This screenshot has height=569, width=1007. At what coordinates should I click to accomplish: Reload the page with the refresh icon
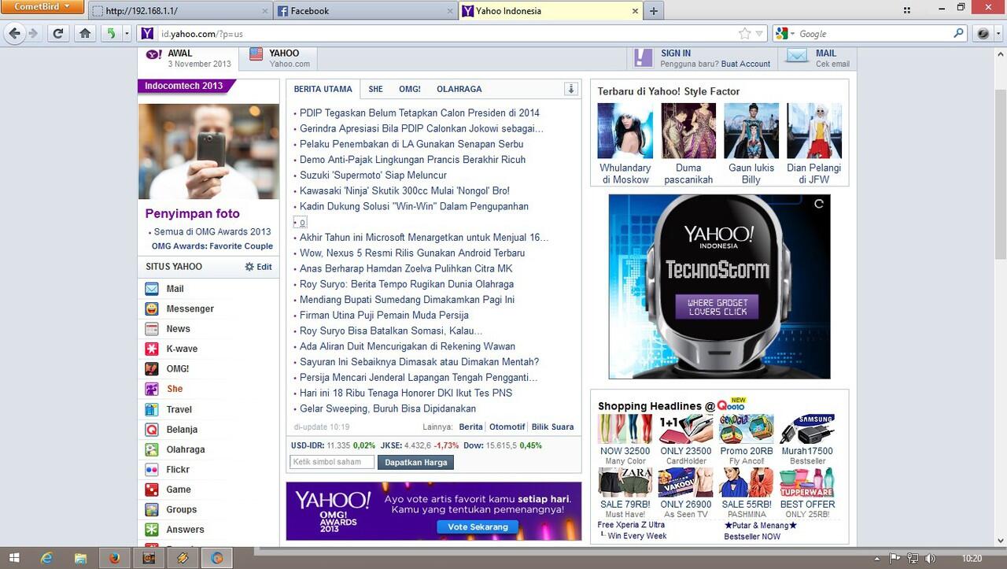pyautogui.click(x=57, y=34)
